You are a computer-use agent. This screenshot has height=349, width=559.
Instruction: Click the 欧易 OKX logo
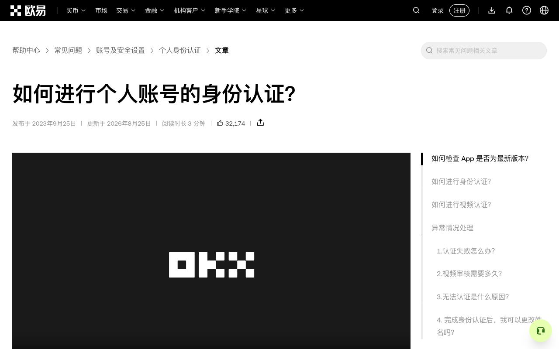pyautogui.click(x=28, y=10)
